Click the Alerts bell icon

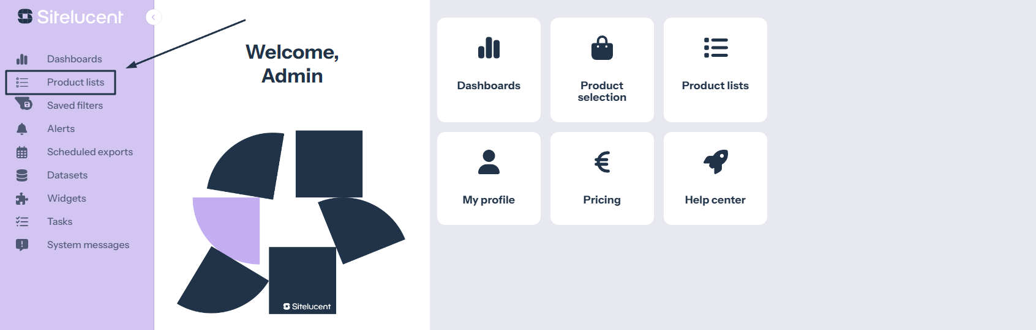(22, 129)
